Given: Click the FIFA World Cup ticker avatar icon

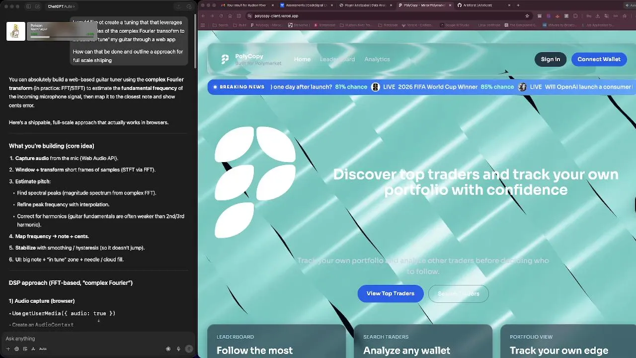Looking at the screenshot, I should click(x=376, y=87).
